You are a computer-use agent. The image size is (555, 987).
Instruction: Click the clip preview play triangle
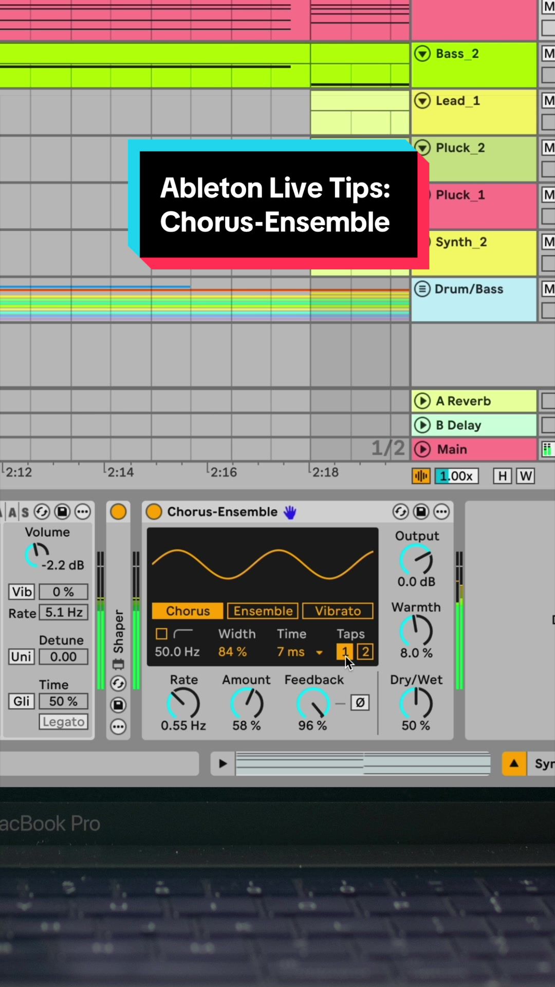(223, 763)
